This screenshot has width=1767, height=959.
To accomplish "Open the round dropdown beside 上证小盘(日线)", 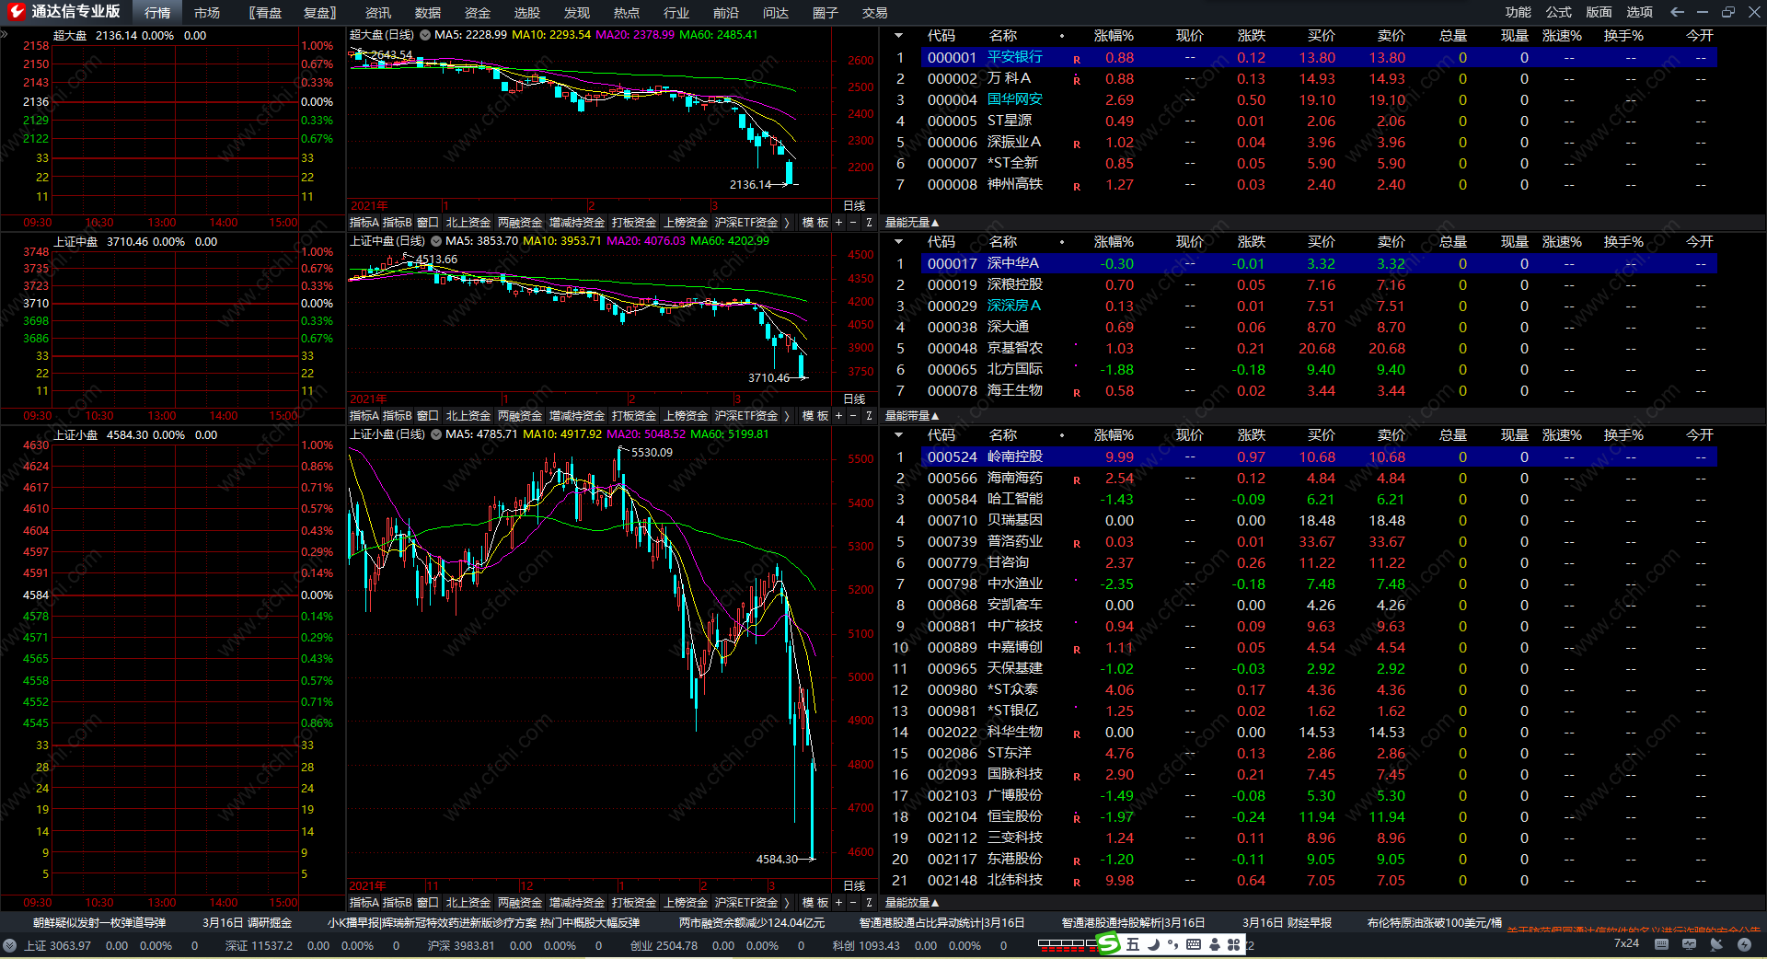I will click(436, 434).
